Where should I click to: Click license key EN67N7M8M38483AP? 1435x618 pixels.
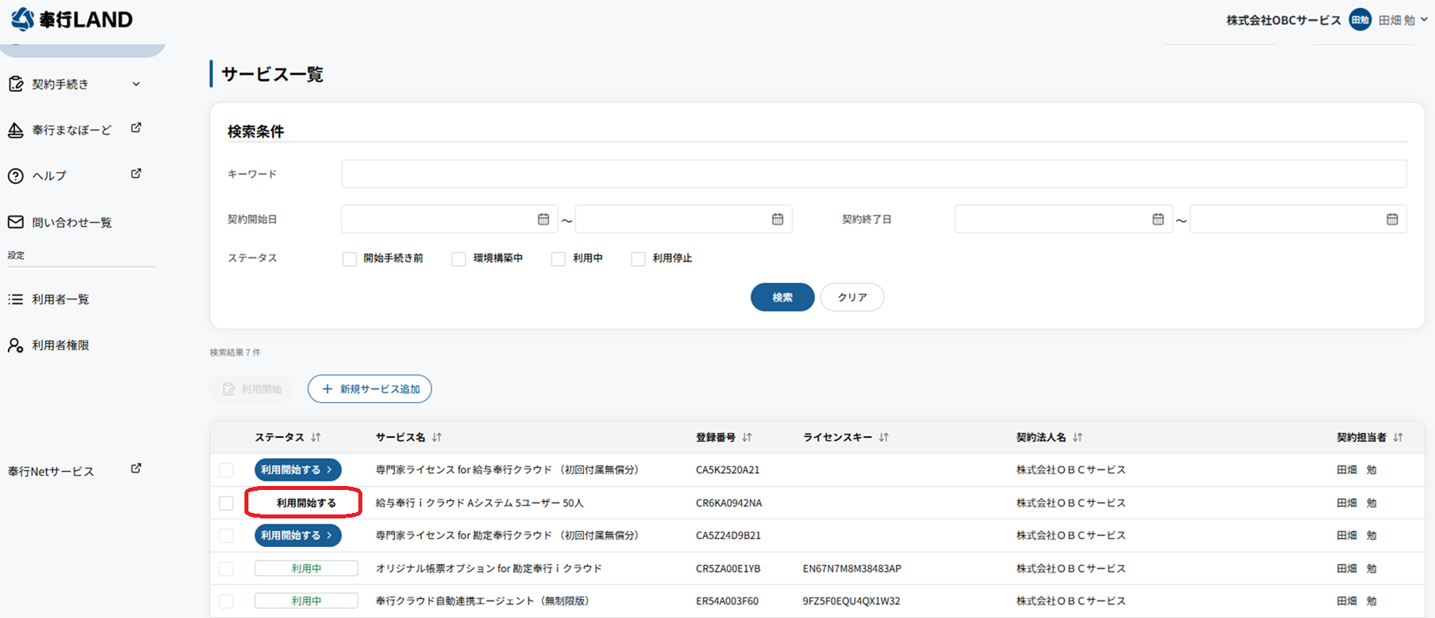tap(852, 568)
